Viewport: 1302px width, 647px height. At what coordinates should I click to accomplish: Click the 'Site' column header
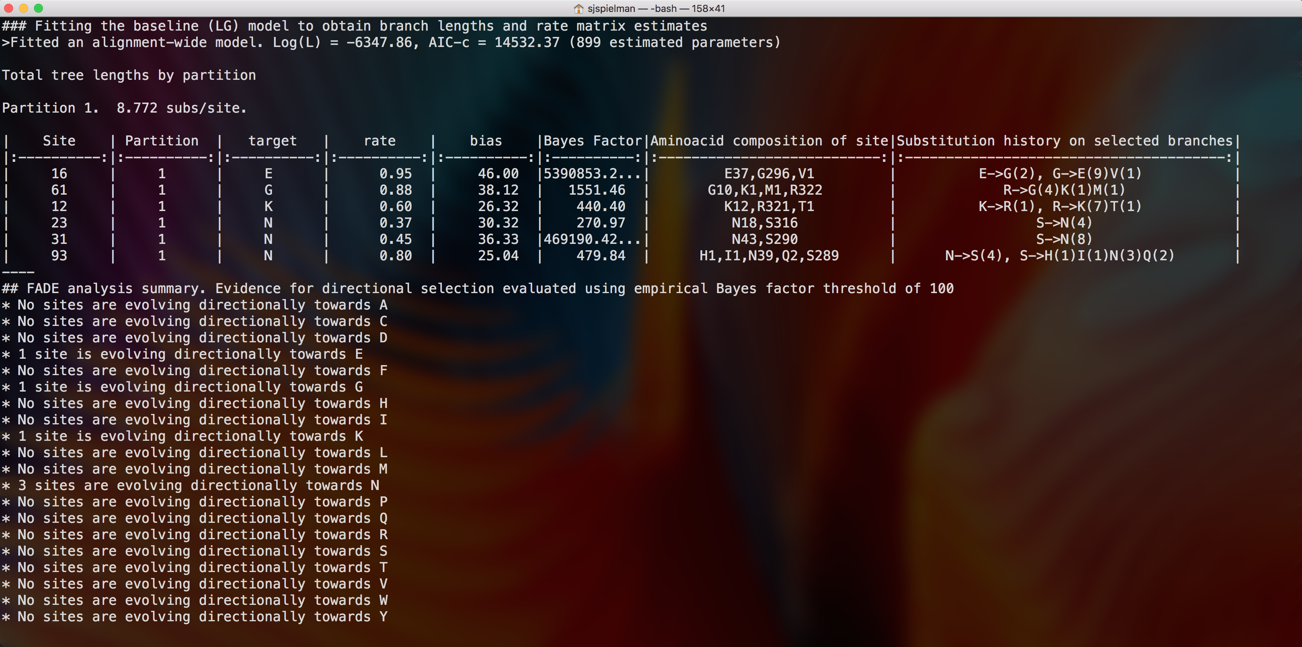59,141
